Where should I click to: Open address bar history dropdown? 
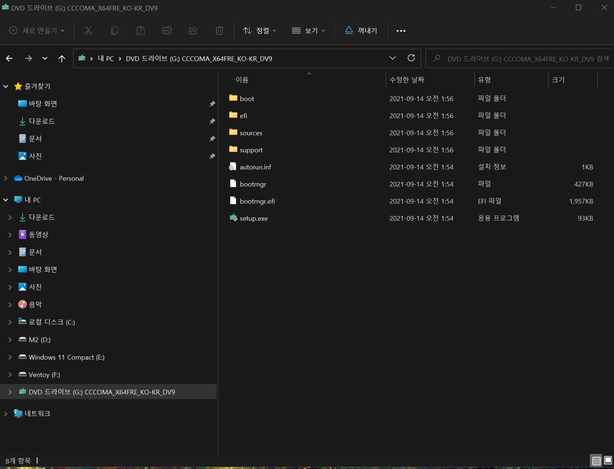(392, 58)
